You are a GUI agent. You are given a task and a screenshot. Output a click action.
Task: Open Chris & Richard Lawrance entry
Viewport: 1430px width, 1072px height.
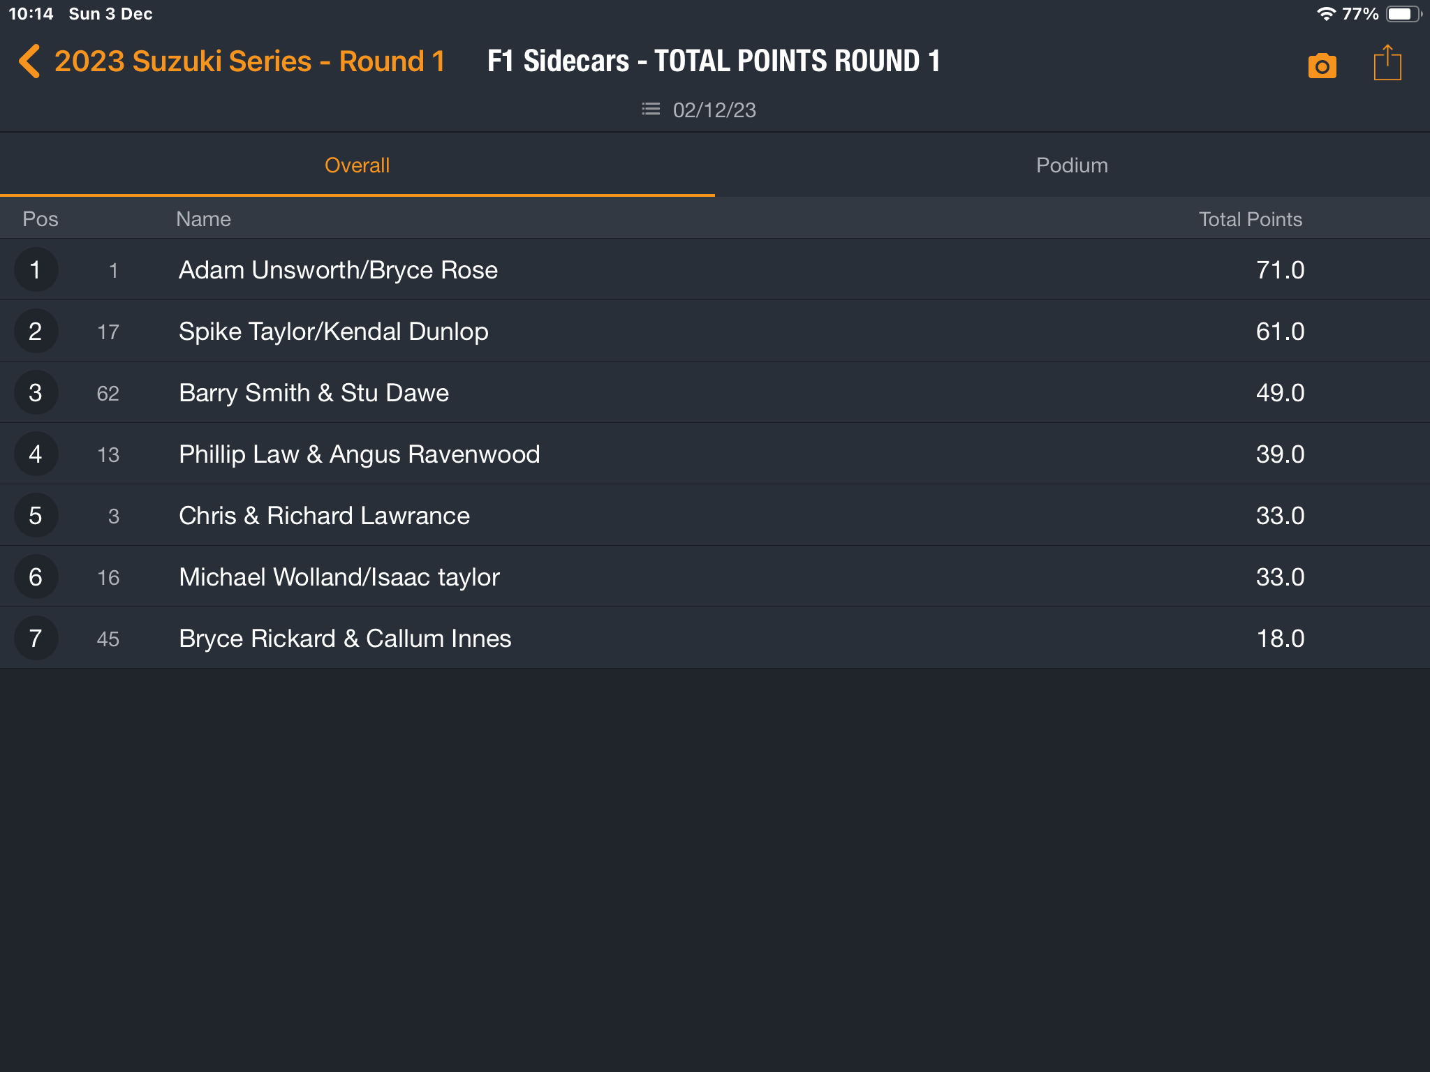click(715, 516)
